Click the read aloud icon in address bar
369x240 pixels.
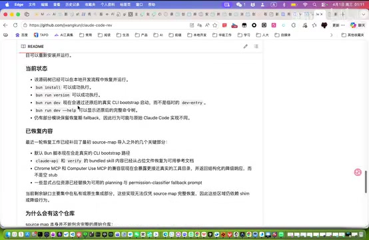pyautogui.click(x=207, y=25)
